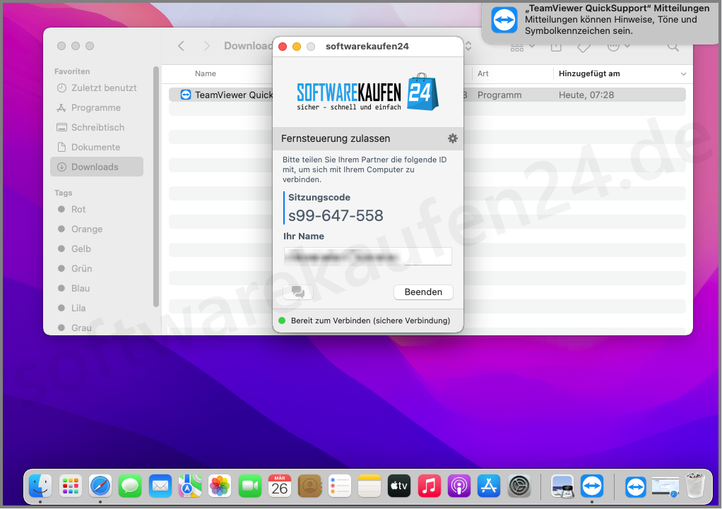Click the Beenden button
The width and height of the screenshot is (722, 509).
click(423, 292)
